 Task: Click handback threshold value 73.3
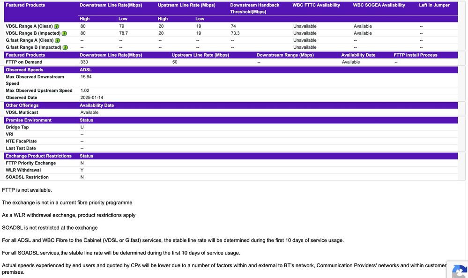pos(235,33)
